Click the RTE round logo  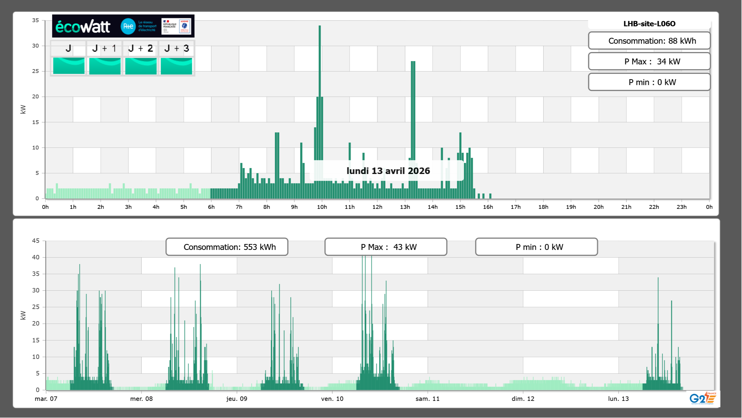pos(128,26)
